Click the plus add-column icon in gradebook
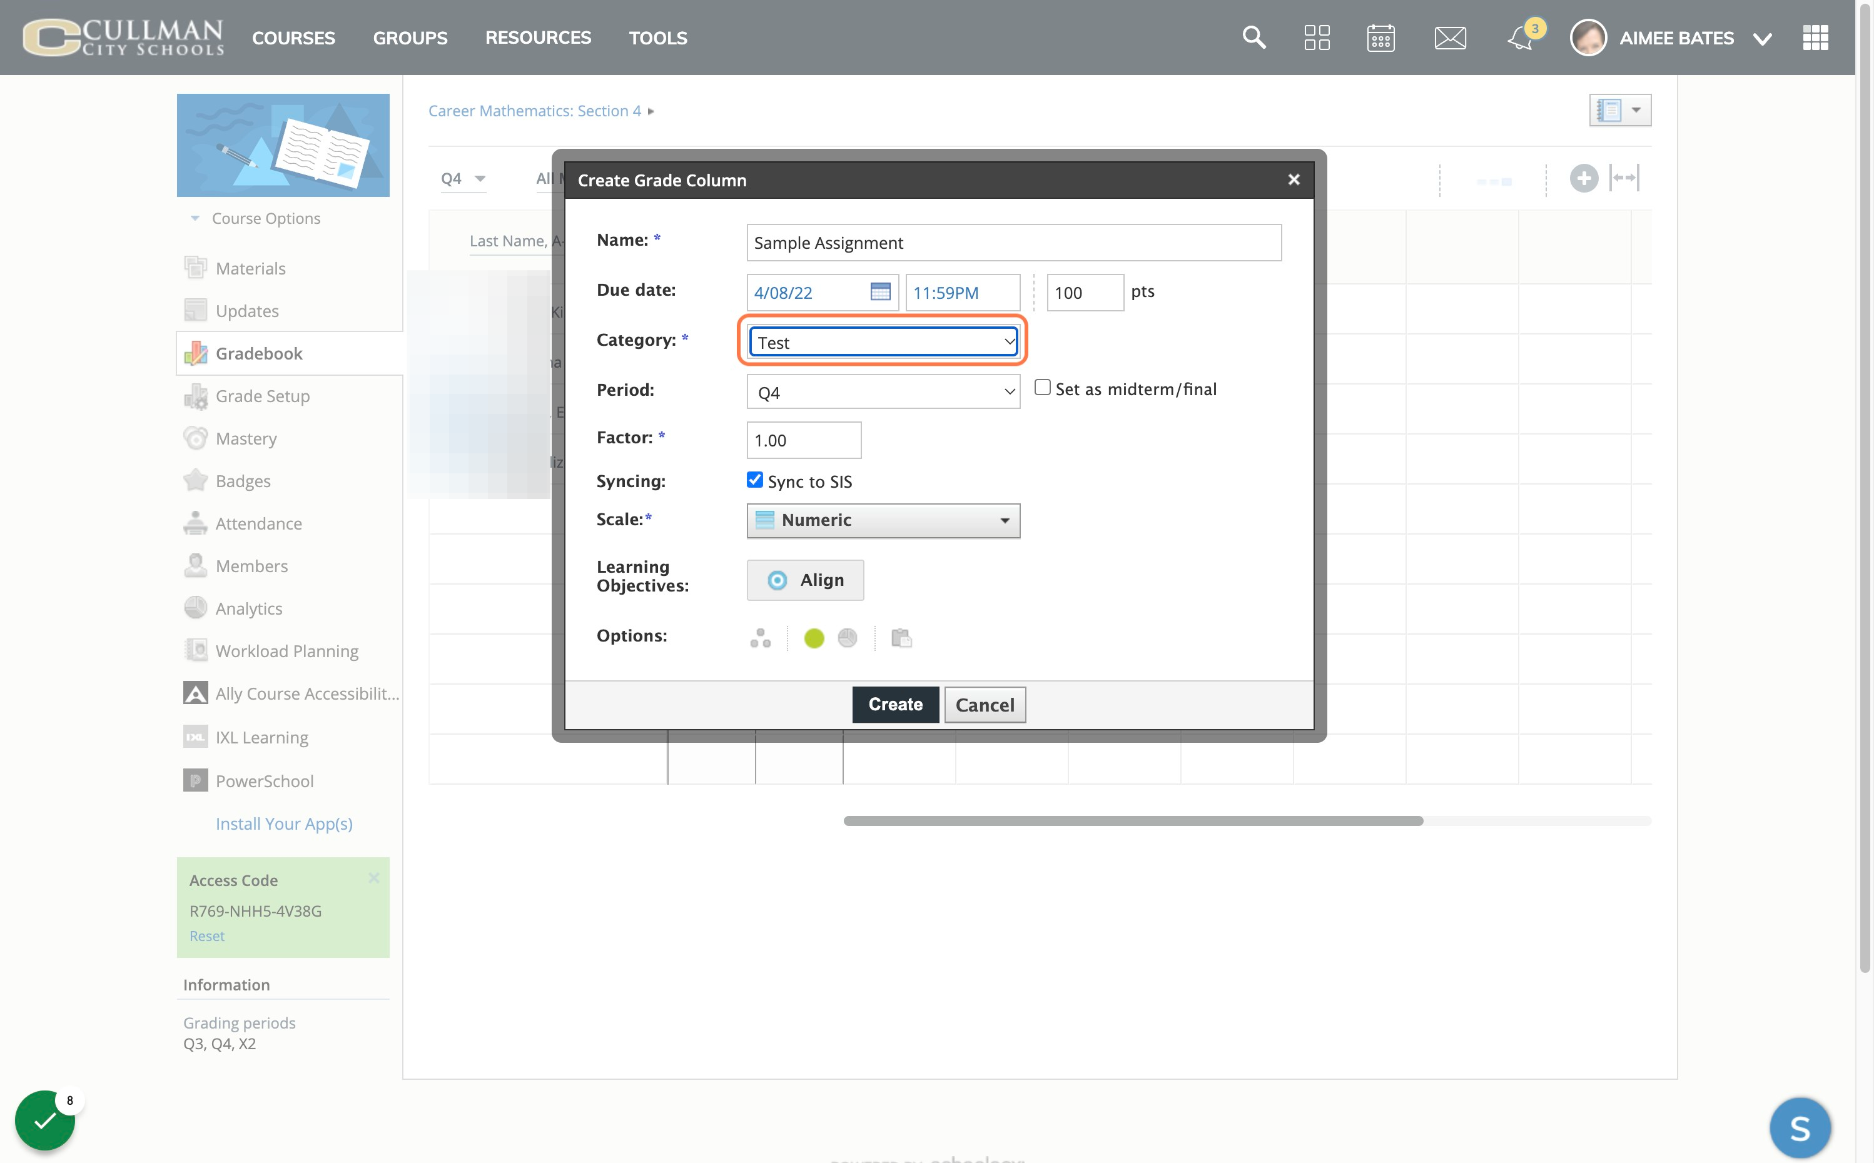 coord(1583,178)
